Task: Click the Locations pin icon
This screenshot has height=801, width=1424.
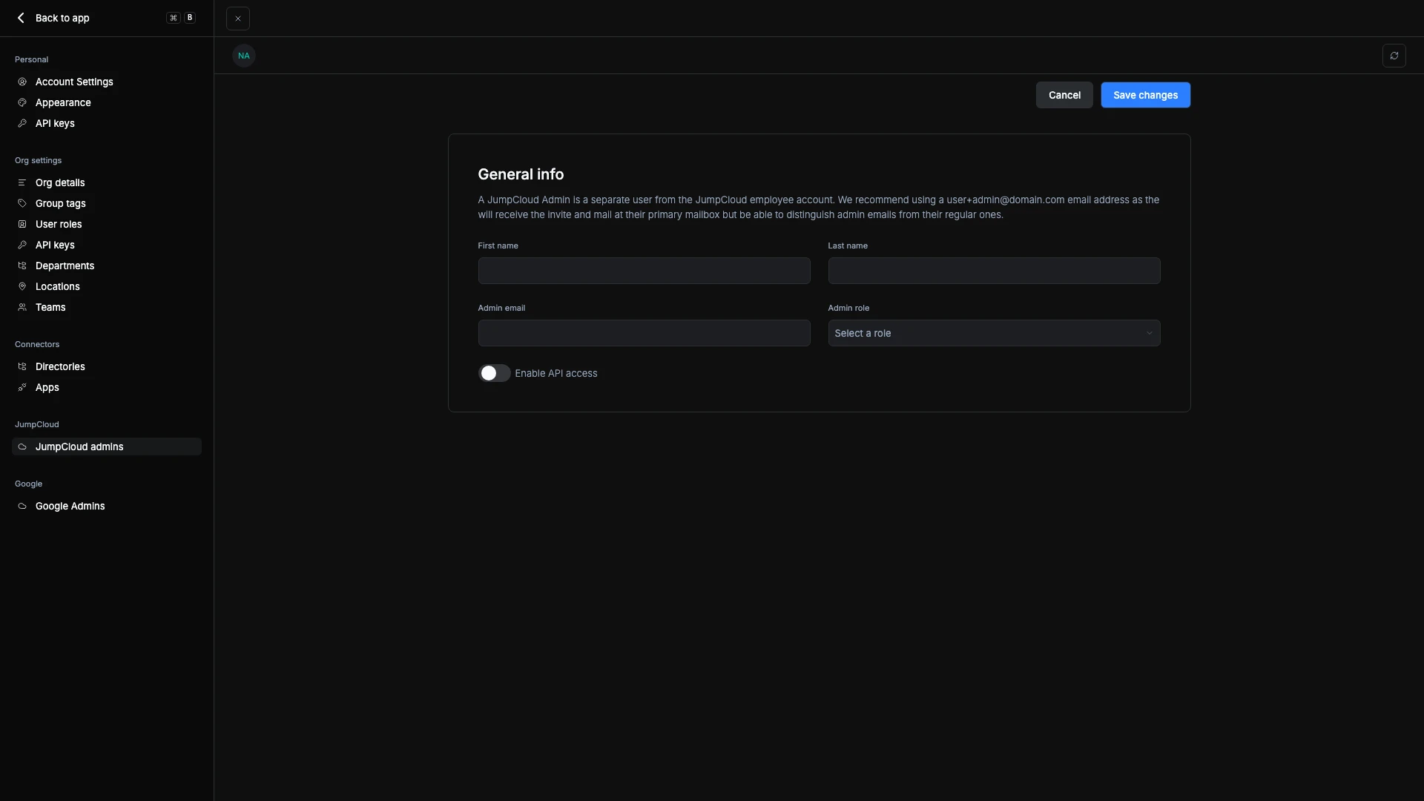Action: 22,286
